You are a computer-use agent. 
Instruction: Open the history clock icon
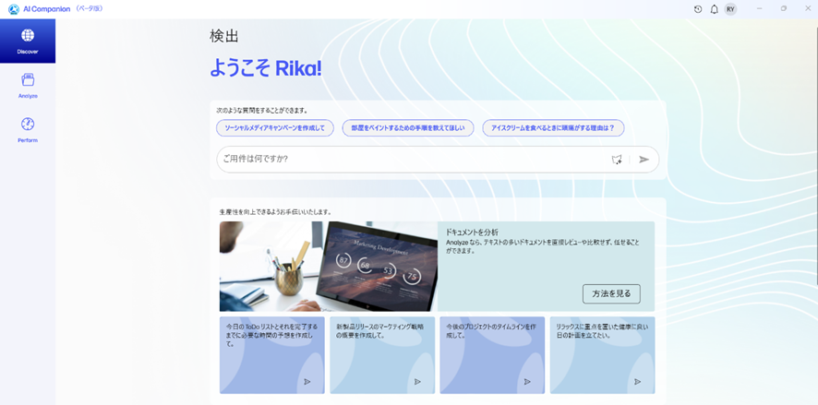click(x=698, y=9)
